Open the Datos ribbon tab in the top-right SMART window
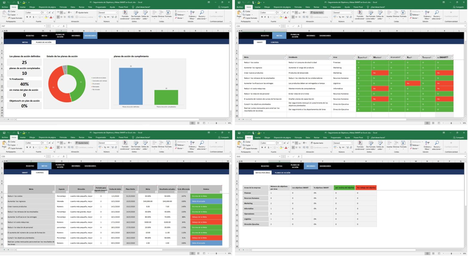The height and width of the screenshot is (258, 468). pyautogui.click(x=308, y=7)
